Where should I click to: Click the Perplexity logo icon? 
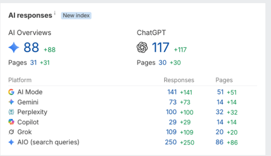pos(11,112)
